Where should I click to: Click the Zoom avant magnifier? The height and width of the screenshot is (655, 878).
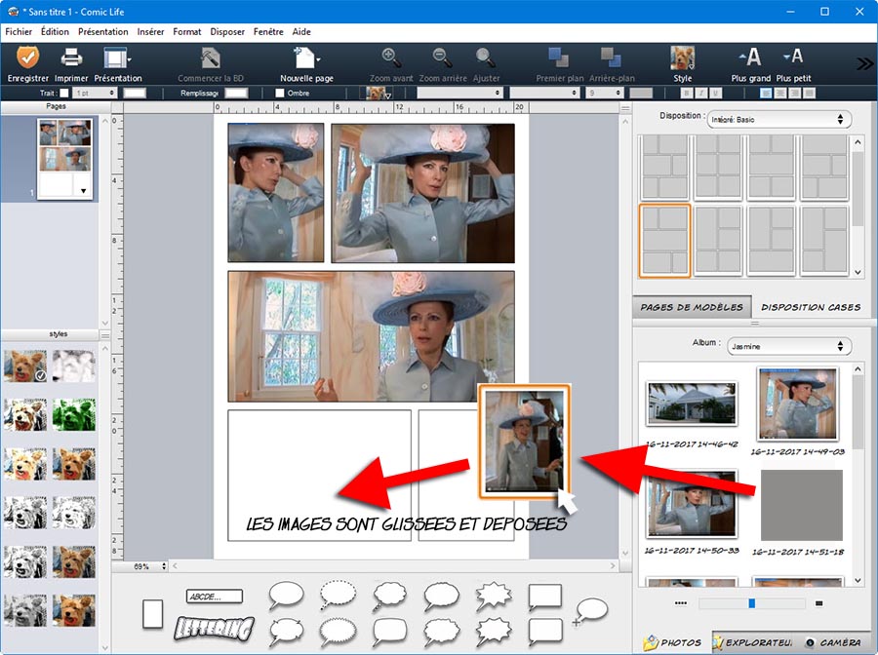[391, 58]
